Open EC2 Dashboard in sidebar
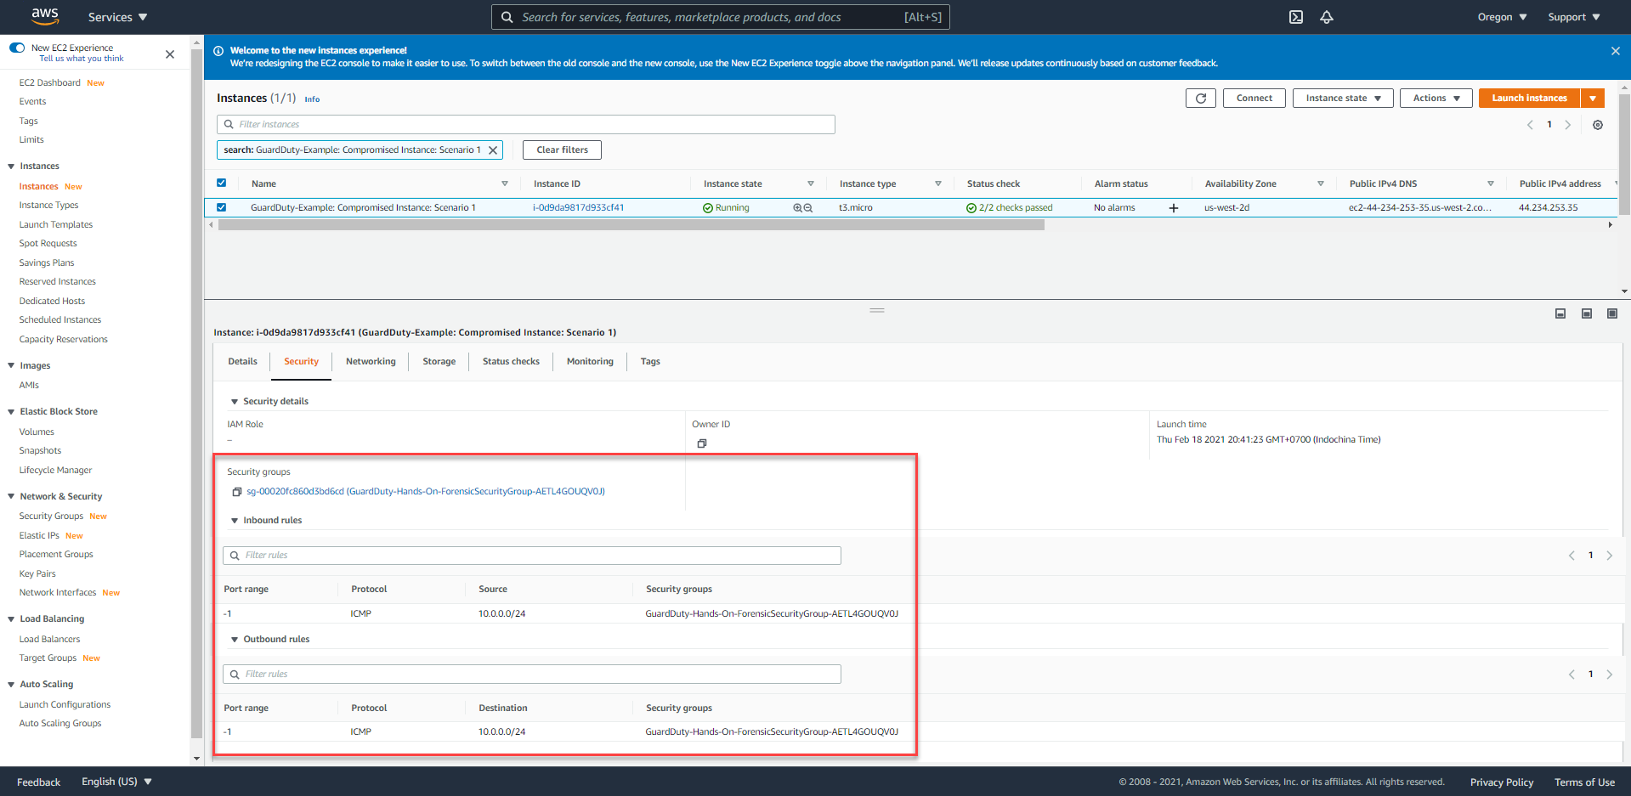The image size is (1631, 796). coord(49,83)
